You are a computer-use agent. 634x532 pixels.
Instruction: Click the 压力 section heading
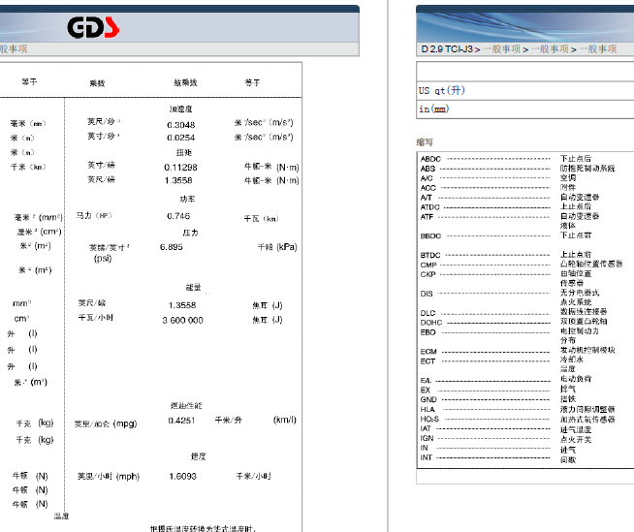(x=190, y=233)
